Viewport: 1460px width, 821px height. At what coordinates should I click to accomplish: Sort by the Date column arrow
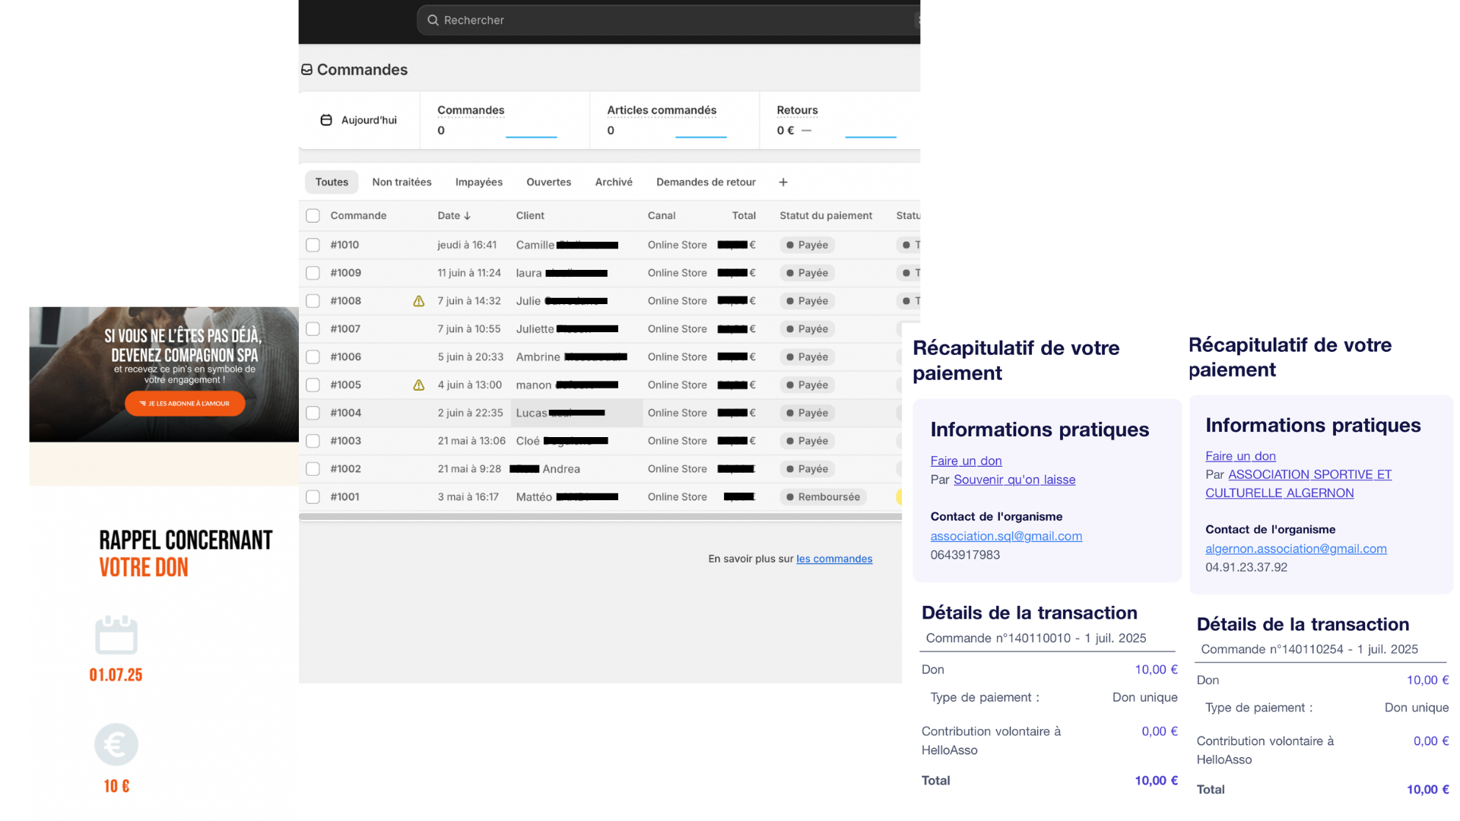tap(467, 216)
